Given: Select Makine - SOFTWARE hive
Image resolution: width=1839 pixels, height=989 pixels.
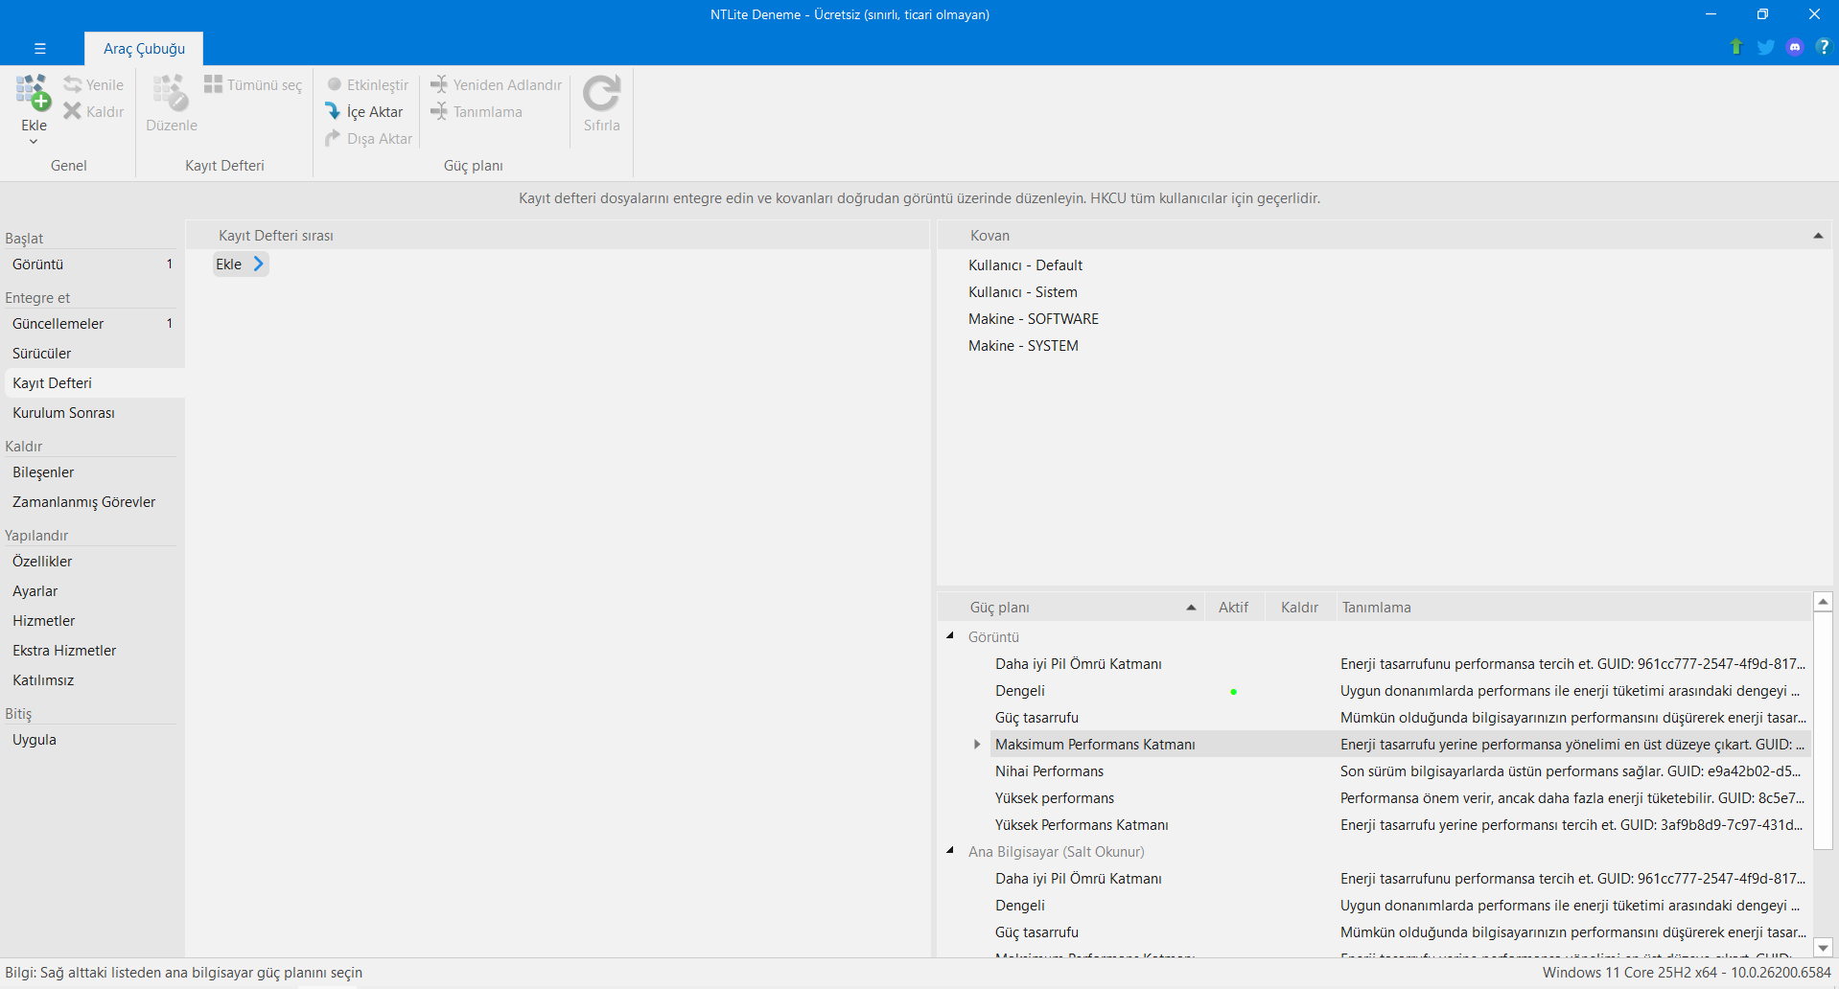Looking at the screenshot, I should click(x=1033, y=319).
